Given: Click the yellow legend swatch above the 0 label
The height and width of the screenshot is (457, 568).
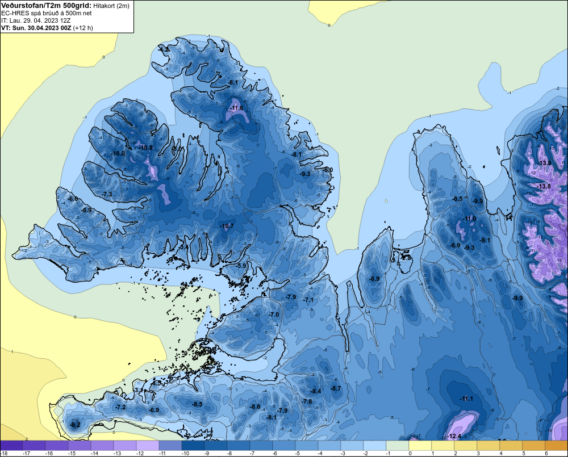Looking at the screenshot, I should pyautogui.click(x=420, y=446).
